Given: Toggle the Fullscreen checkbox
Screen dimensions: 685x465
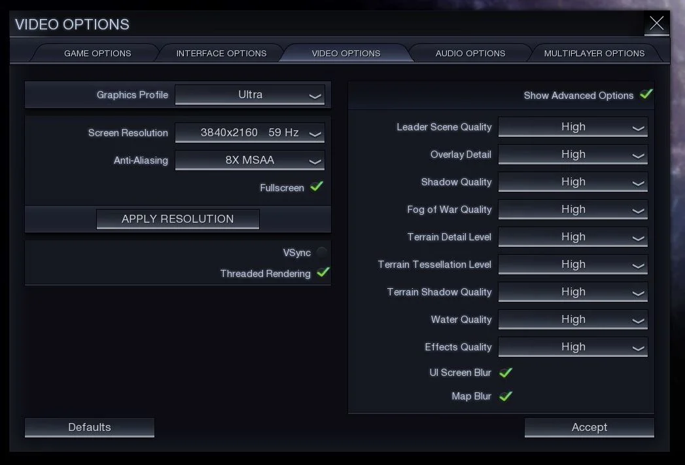Looking at the screenshot, I should 317,187.
